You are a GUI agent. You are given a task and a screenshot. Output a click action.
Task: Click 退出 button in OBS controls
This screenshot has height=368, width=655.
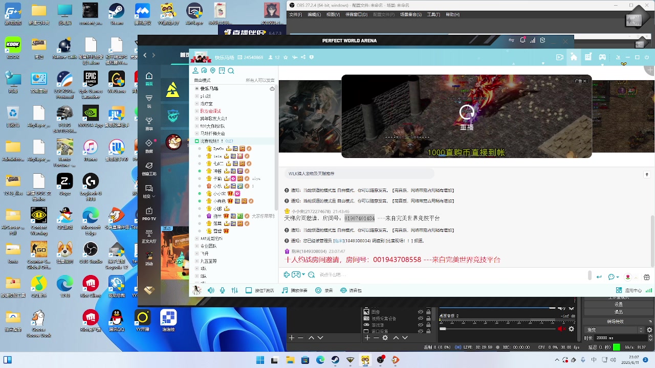click(x=619, y=312)
